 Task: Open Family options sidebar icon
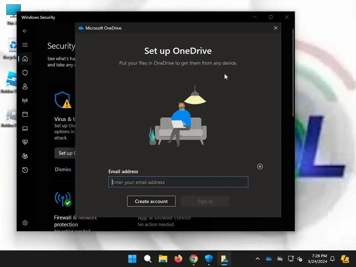point(25,156)
